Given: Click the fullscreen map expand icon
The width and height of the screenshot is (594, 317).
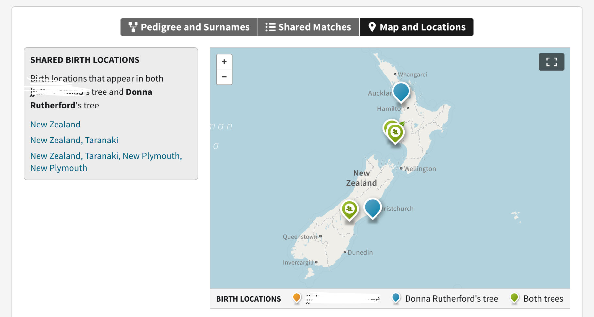Looking at the screenshot, I should point(551,61).
